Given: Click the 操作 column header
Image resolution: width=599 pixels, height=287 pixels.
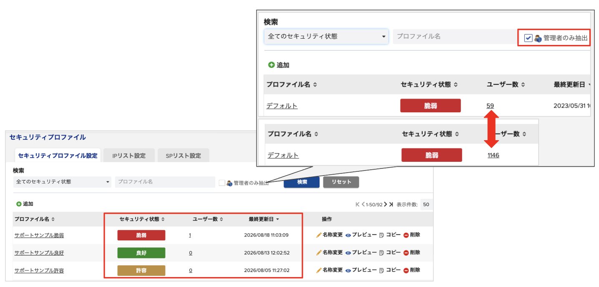Looking at the screenshot, I should (327, 219).
